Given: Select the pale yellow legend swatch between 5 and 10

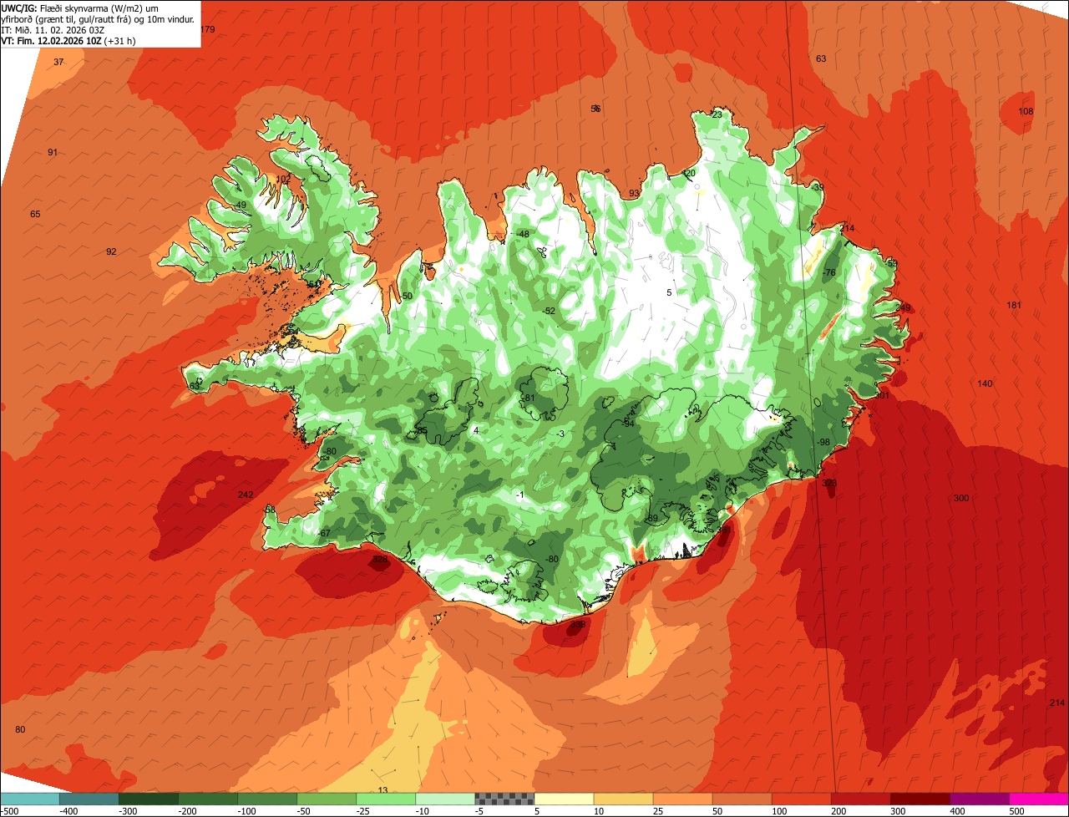Looking at the screenshot, I should (x=564, y=799).
